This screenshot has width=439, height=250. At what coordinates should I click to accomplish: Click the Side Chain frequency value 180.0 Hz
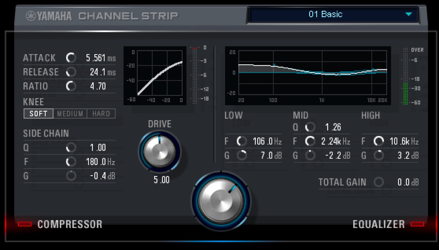[x=100, y=162]
